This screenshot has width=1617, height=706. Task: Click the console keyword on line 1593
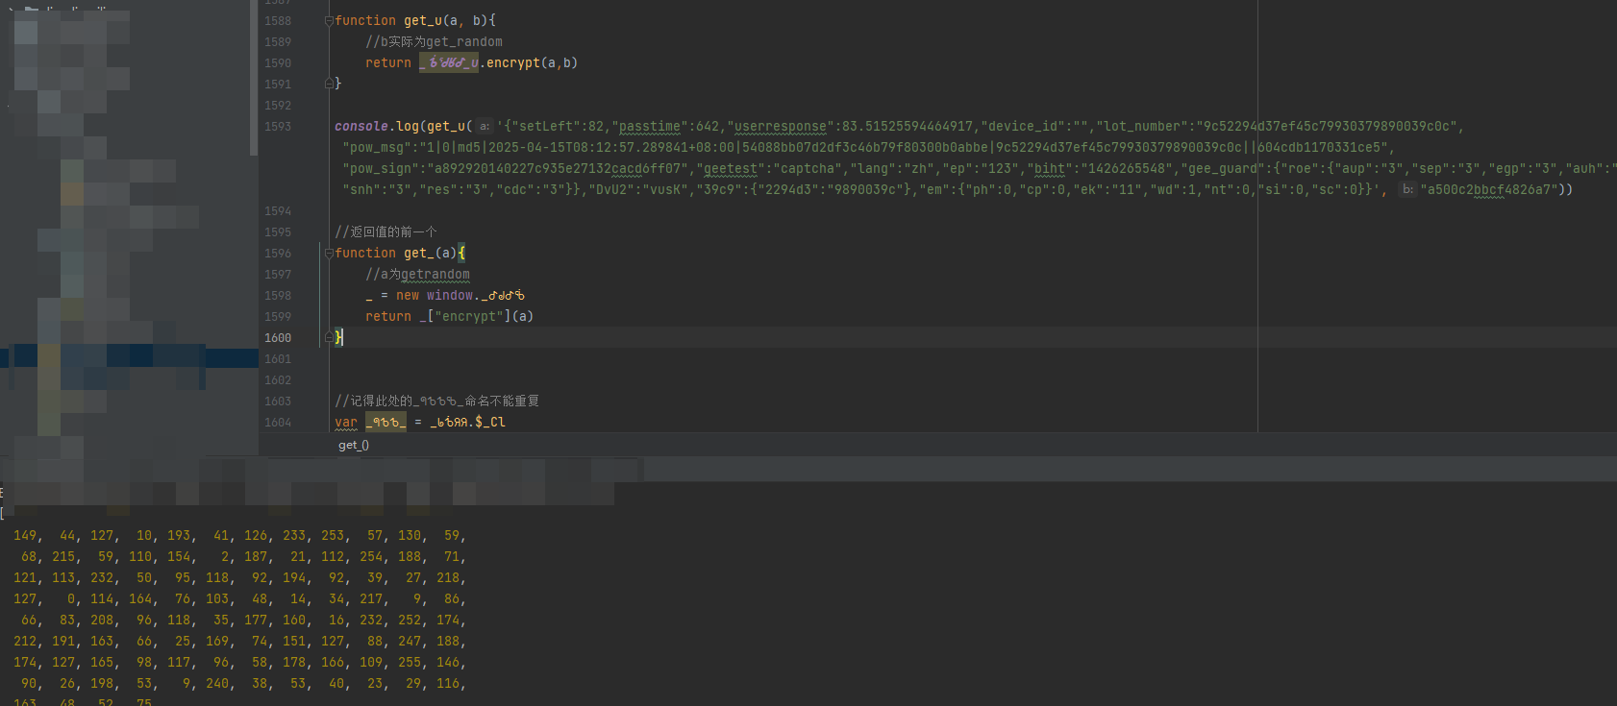click(361, 127)
